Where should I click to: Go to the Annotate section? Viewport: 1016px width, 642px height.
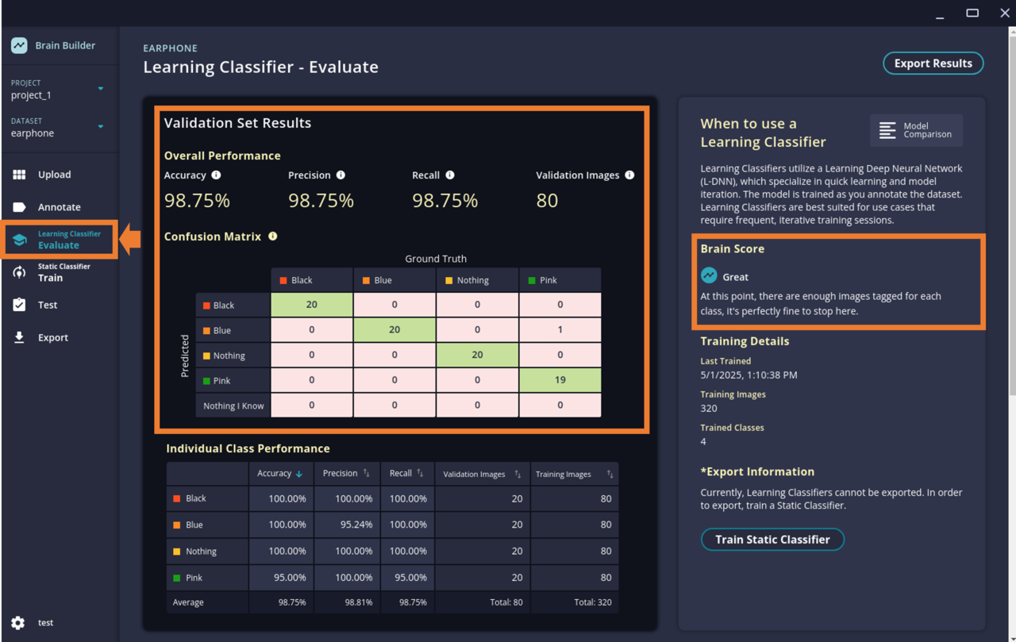59,207
